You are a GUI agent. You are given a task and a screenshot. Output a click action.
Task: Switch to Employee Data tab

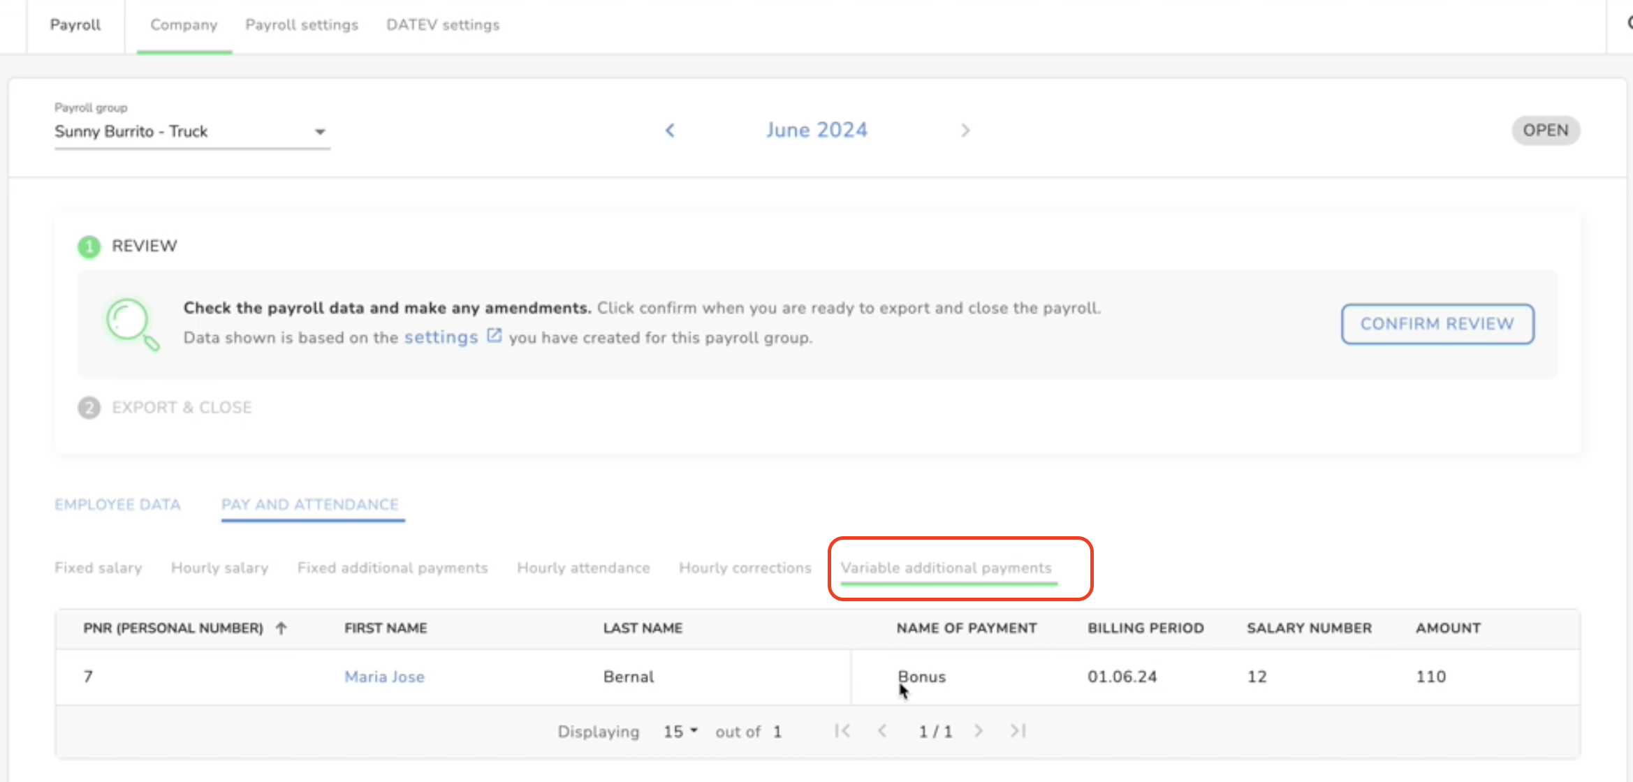[x=117, y=504]
